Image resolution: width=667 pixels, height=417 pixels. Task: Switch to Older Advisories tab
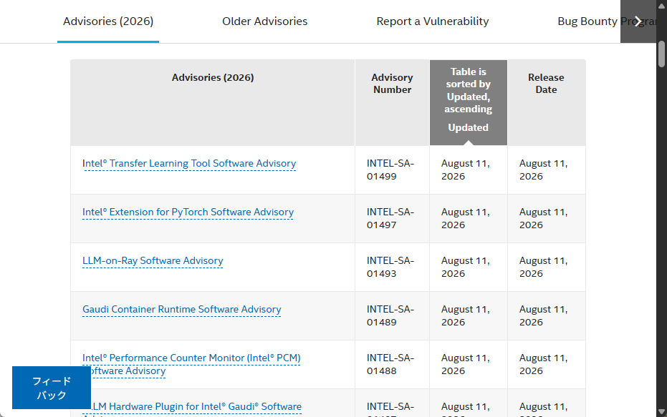pos(264,21)
